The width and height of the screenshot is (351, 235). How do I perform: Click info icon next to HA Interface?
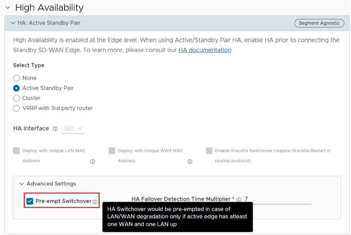point(55,129)
